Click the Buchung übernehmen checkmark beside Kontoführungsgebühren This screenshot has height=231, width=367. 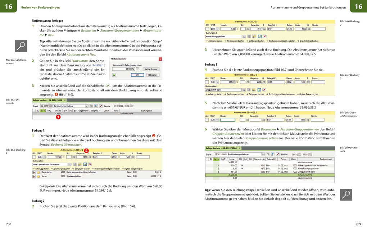pos(259,37)
